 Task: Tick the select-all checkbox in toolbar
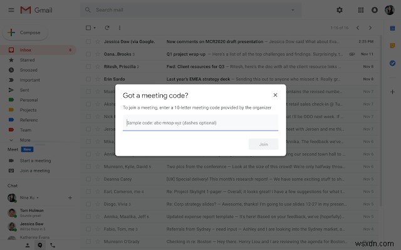(x=88, y=27)
